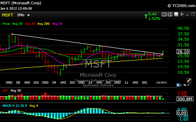Click the Price legend label
196x122 pixels.
point(6,24)
